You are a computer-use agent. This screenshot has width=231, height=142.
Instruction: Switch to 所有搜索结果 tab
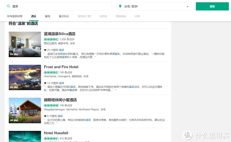15,16
